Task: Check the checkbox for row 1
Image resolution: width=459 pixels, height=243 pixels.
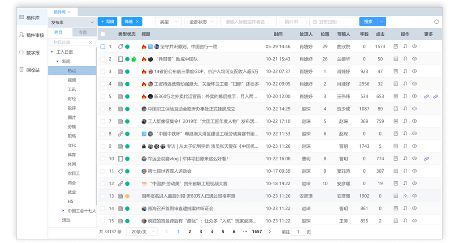Action: coord(103,47)
